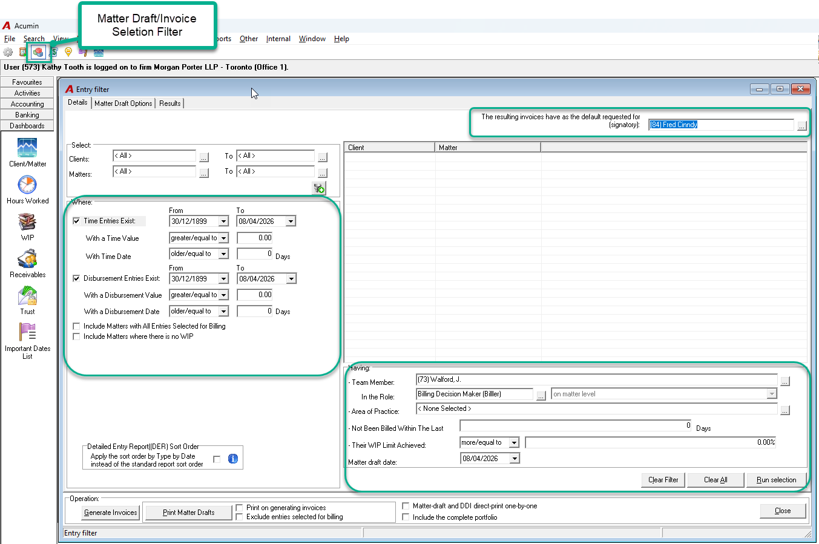819x544 pixels.
Task: Click the blue info icon for DER sort order
Action: coord(233,459)
